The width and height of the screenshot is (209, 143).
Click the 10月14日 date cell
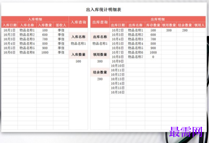pos(118,83)
